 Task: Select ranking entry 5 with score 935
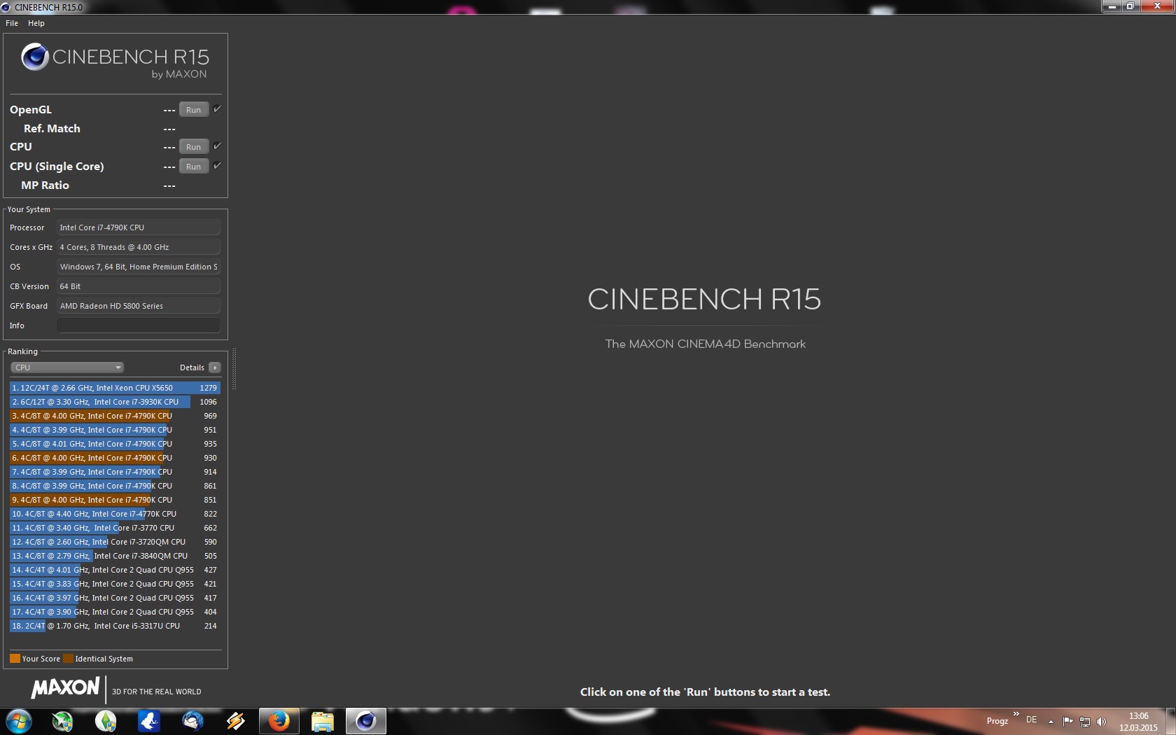coord(115,444)
